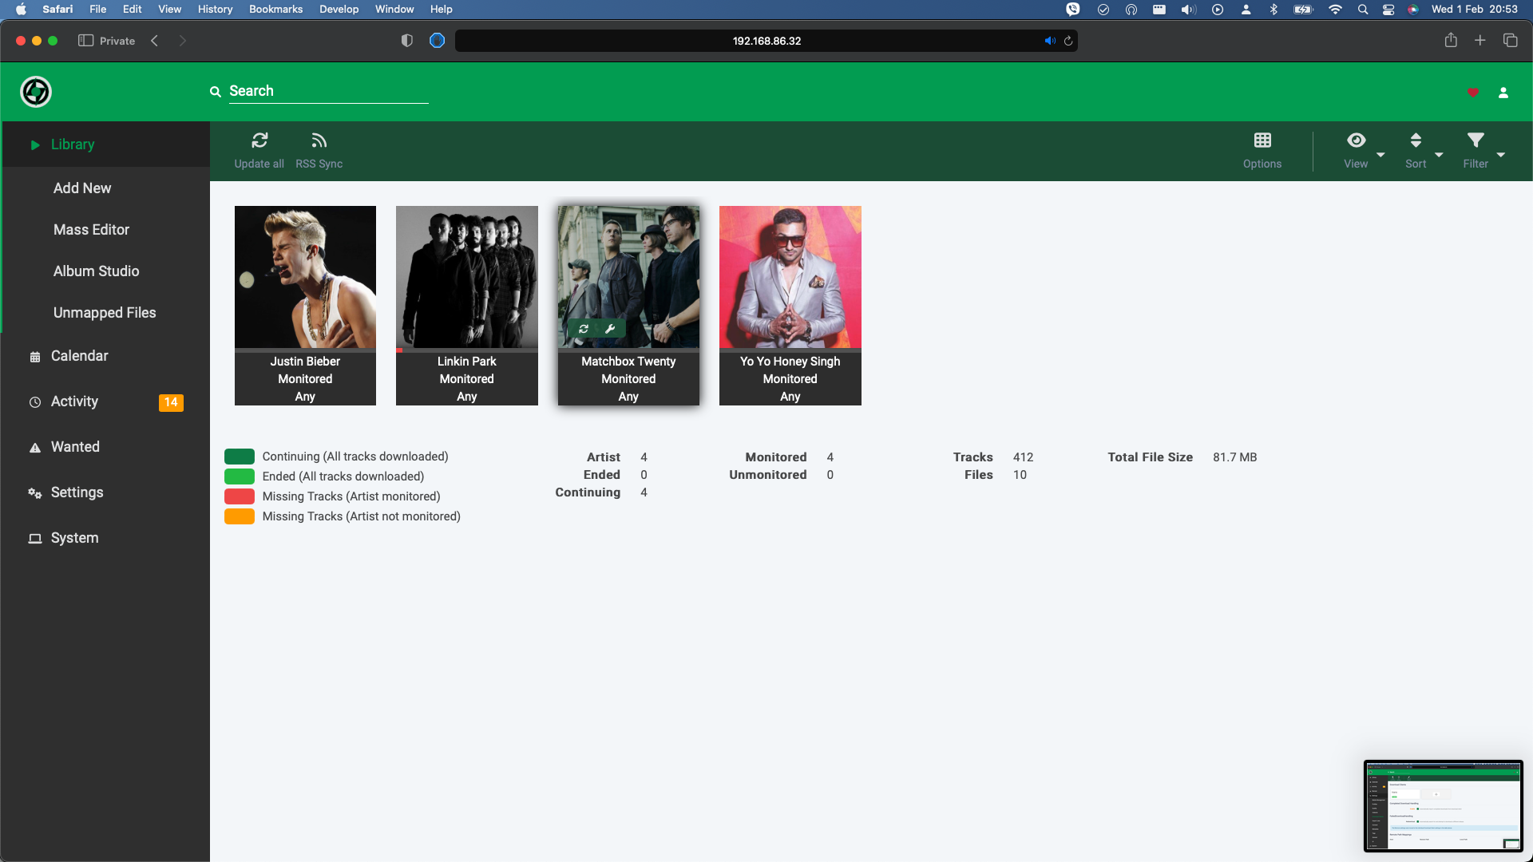
Task: Click the search magnifier icon
Action: coord(216,92)
